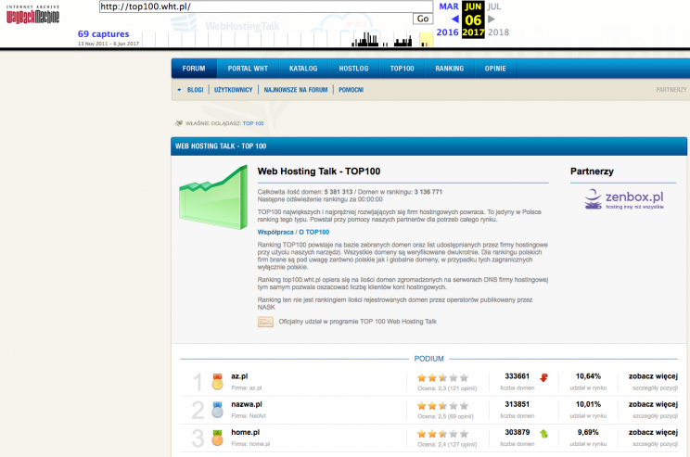
Task: Open the az.pl ranking entry
Action: [239, 376]
